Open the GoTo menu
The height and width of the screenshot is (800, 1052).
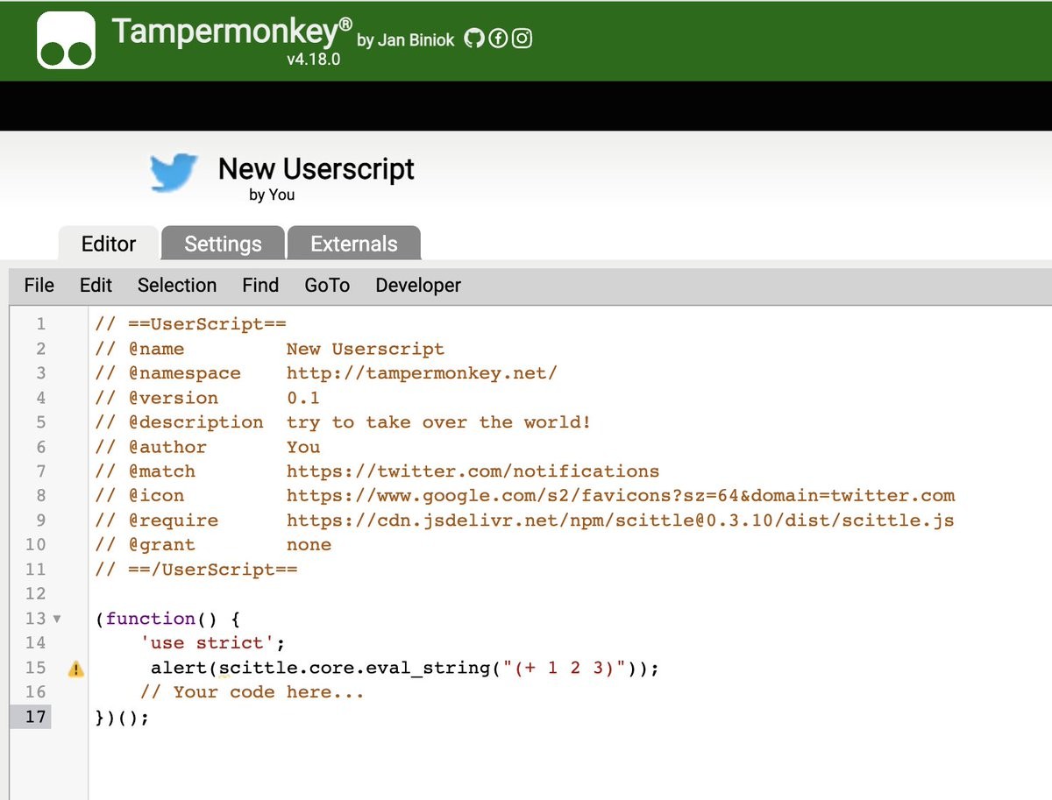[327, 285]
